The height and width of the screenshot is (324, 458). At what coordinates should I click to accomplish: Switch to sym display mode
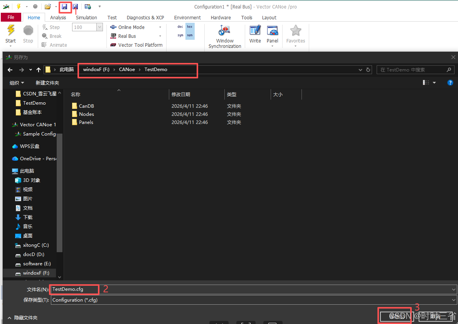180,35
